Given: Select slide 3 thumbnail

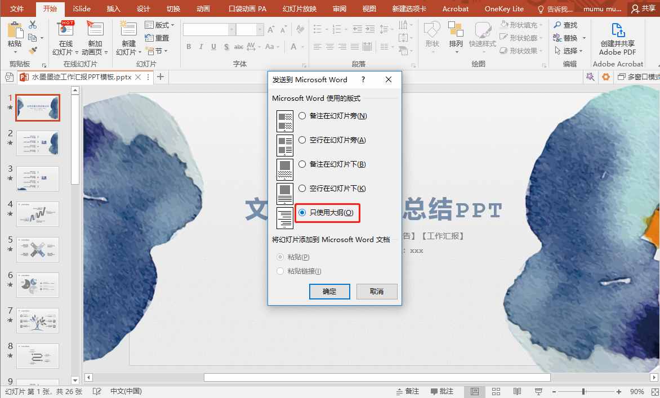Looking at the screenshot, I should 38,178.
